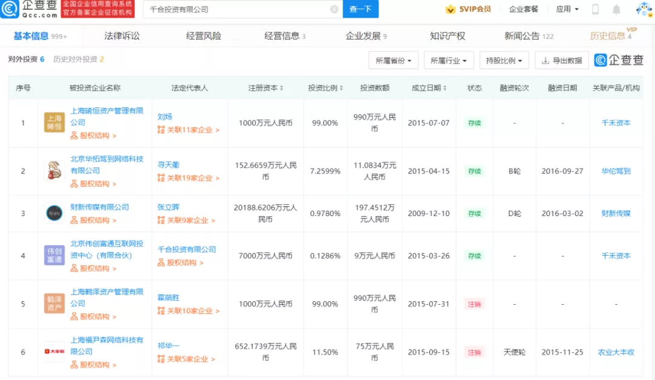
Task: Switch to the 基本信息 tab
Action: [40, 36]
